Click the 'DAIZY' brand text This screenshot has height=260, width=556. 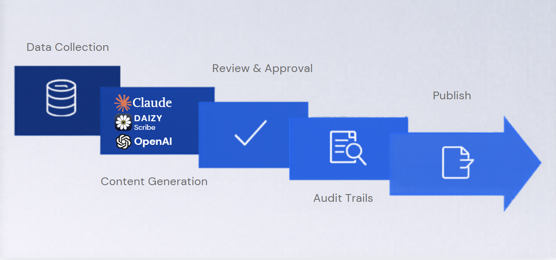[148, 118]
